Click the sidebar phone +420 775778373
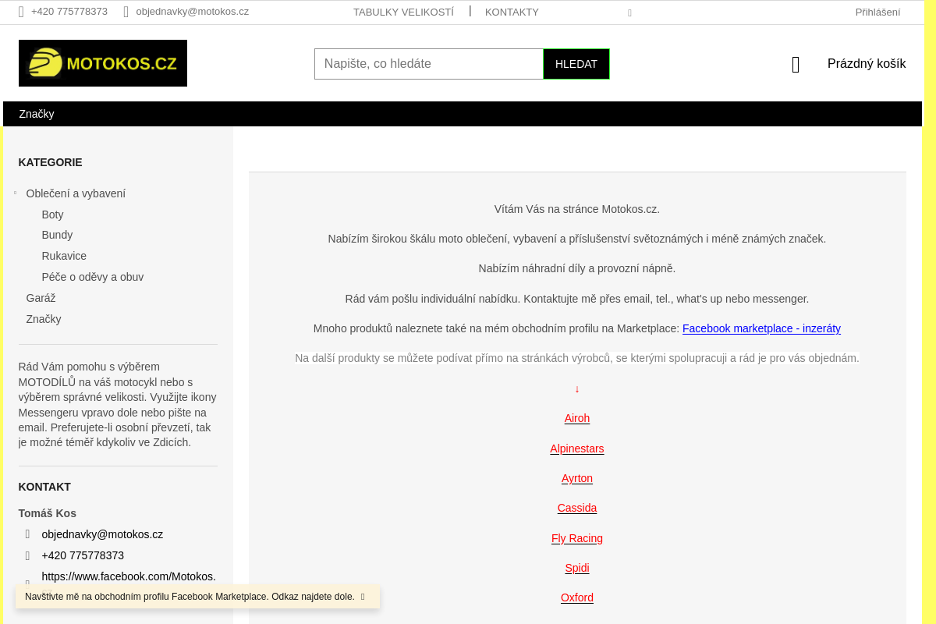 point(83,555)
